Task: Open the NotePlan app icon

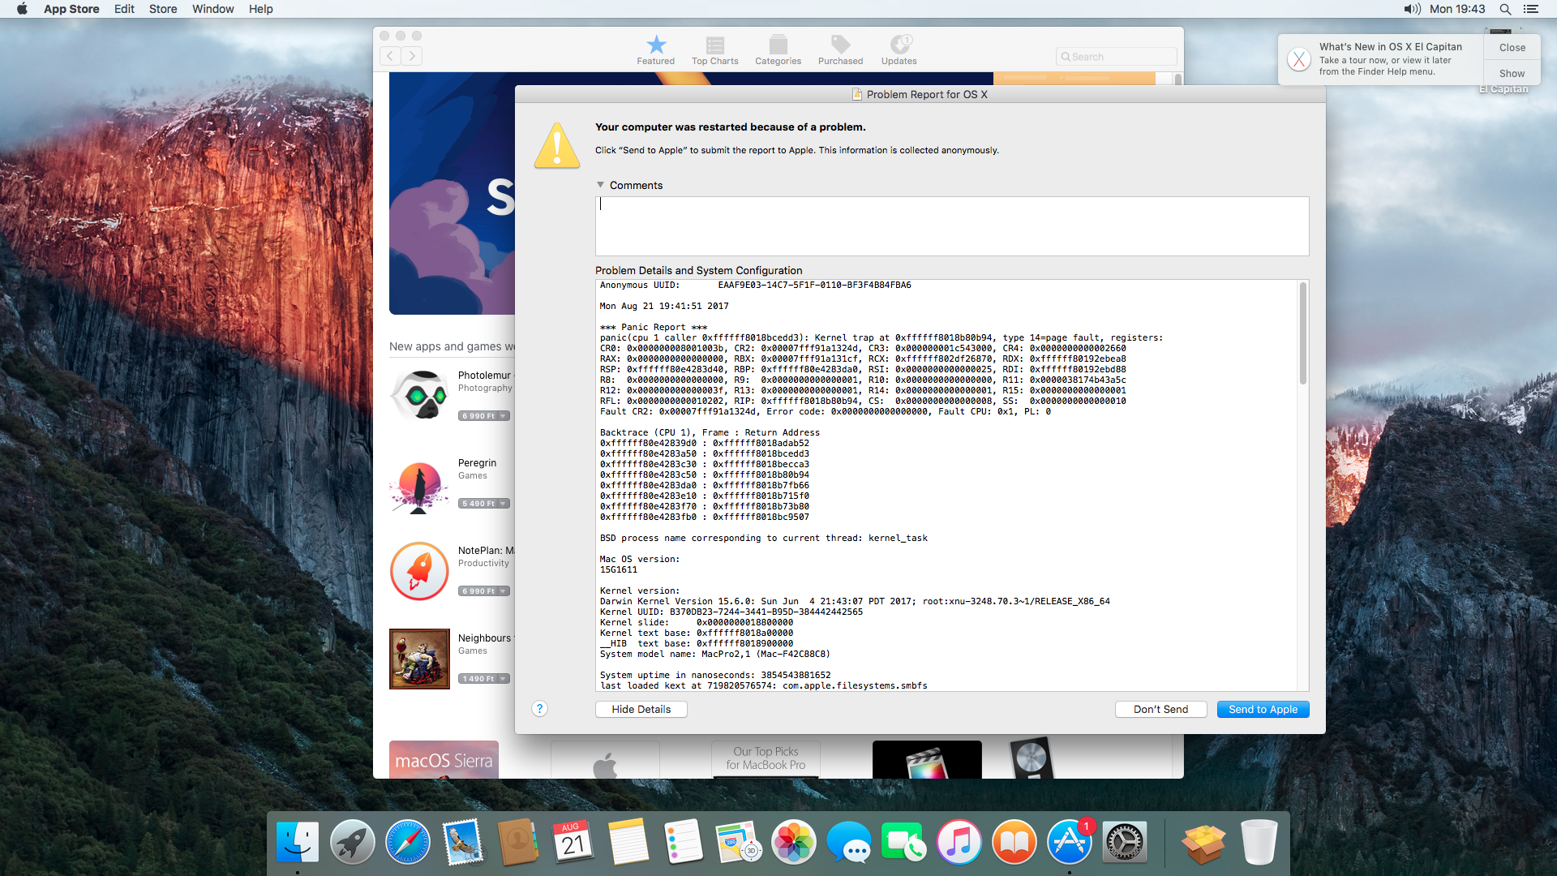Action: (419, 571)
